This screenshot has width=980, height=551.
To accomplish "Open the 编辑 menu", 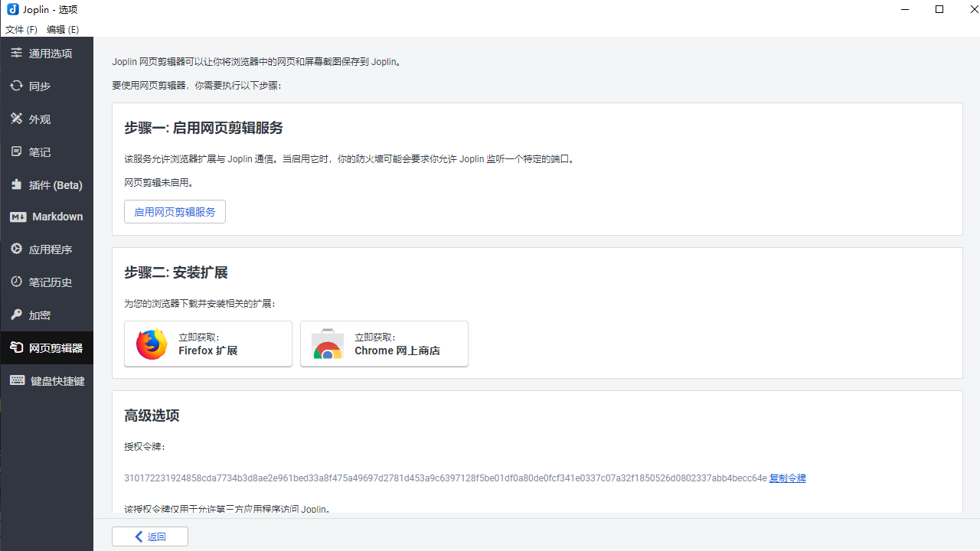I will (61, 29).
